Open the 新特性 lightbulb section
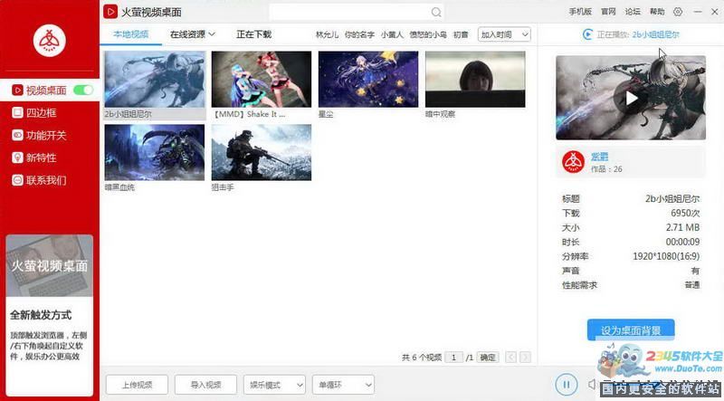This screenshot has width=724, height=401. (x=40, y=158)
